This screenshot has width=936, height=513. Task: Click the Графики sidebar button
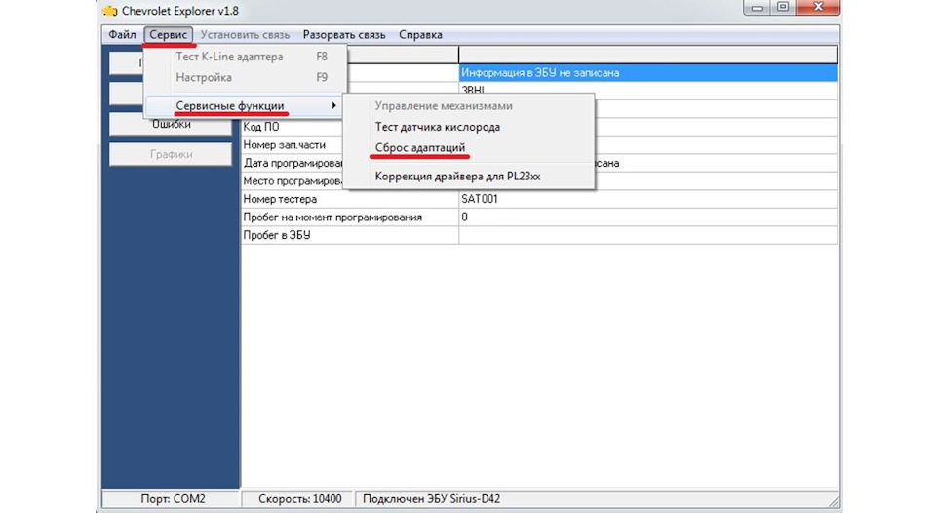pyautogui.click(x=171, y=154)
